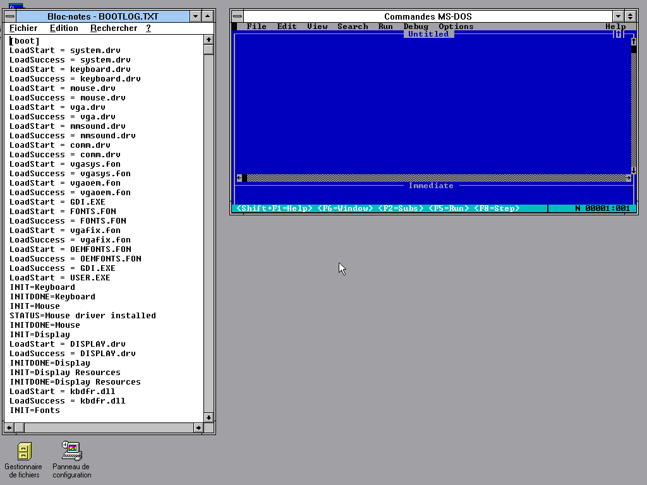Click Notepad vertical scrollbar up arrow
This screenshot has height=485, width=647.
209,40
